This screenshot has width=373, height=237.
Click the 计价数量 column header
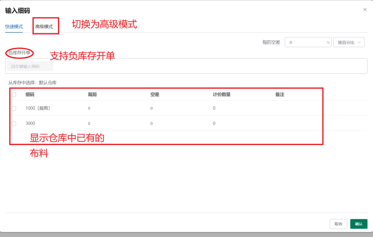coord(221,95)
